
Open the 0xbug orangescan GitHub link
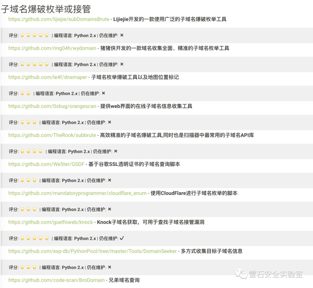coord(52,106)
